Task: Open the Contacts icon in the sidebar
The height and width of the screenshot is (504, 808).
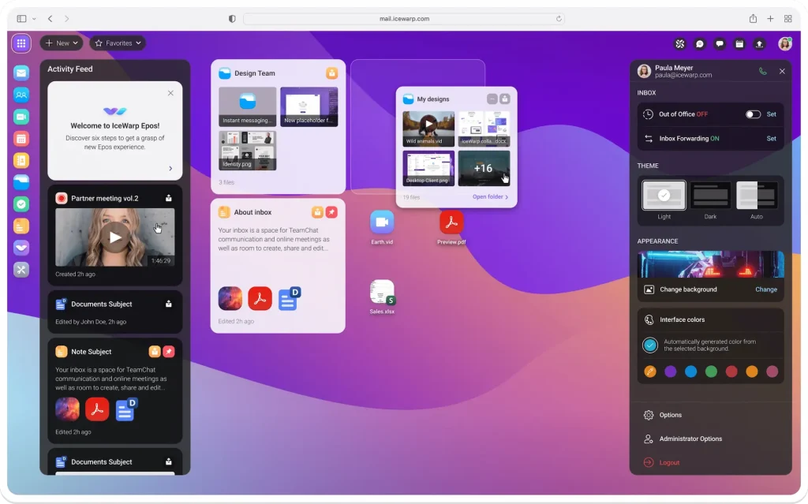Action: (x=21, y=94)
